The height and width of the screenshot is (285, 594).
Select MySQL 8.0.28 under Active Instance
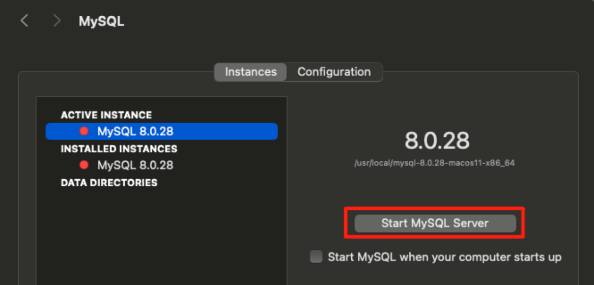pyautogui.click(x=161, y=131)
